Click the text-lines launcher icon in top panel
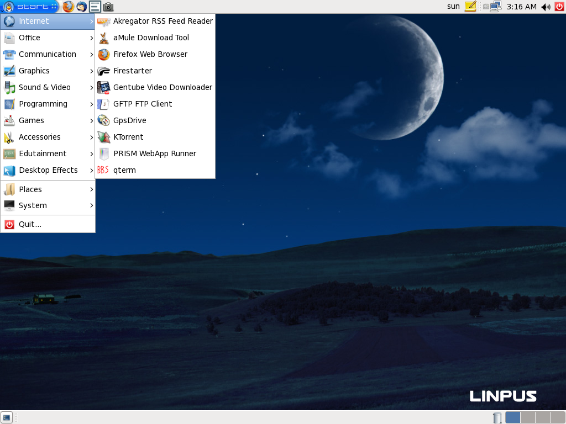This screenshot has width=566, height=424. (x=95, y=7)
